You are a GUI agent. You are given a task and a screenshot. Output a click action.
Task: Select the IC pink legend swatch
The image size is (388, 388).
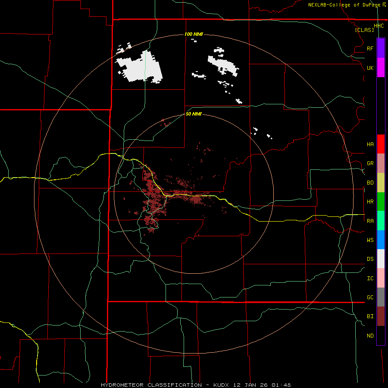(381, 278)
